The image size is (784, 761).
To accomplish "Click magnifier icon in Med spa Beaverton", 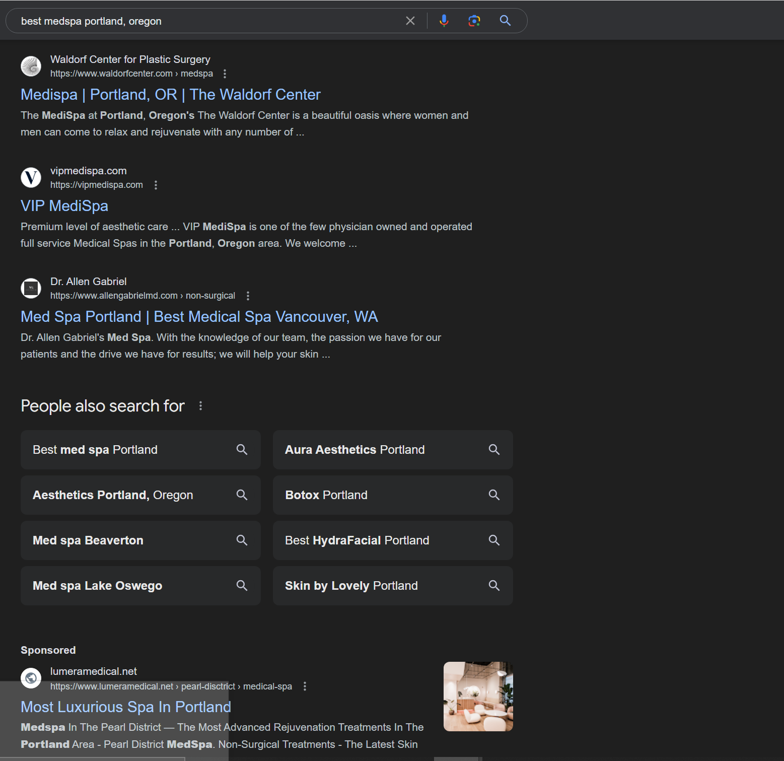I will 242,540.
